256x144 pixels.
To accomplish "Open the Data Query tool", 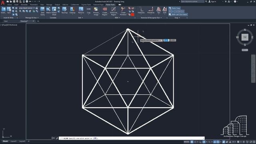I will (42, 11).
